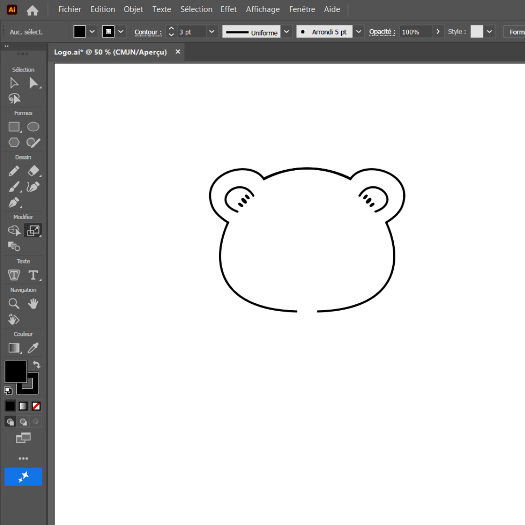Screen dimensions: 525x525
Task: Open the Arrondi 5 pt brush dropdown
Action: tap(359, 32)
